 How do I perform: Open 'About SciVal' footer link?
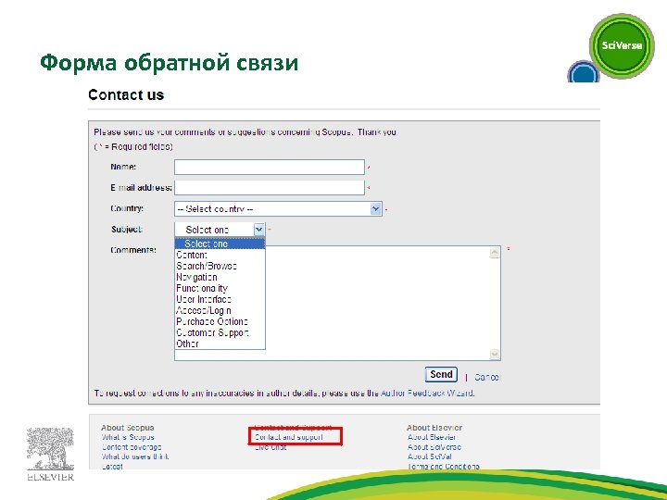tap(429, 456)
